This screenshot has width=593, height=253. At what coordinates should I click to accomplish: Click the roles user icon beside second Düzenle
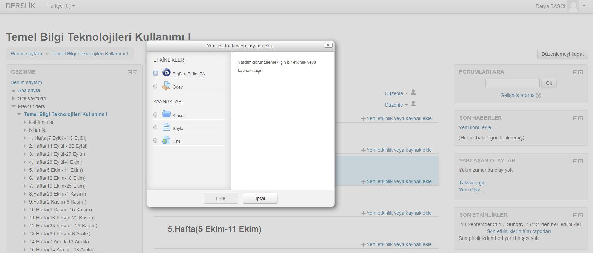point(413,104)
